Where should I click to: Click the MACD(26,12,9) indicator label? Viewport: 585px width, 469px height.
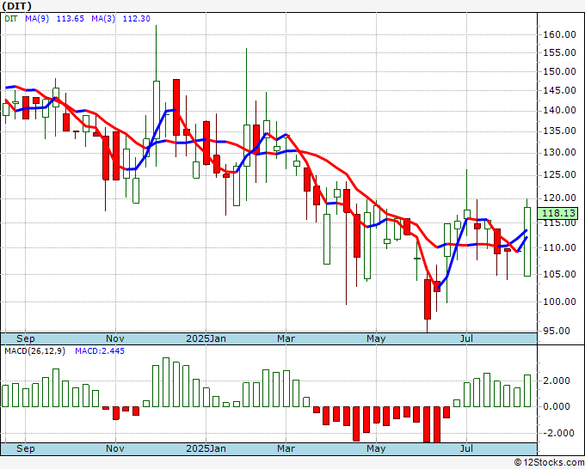[x=34, y=351]
